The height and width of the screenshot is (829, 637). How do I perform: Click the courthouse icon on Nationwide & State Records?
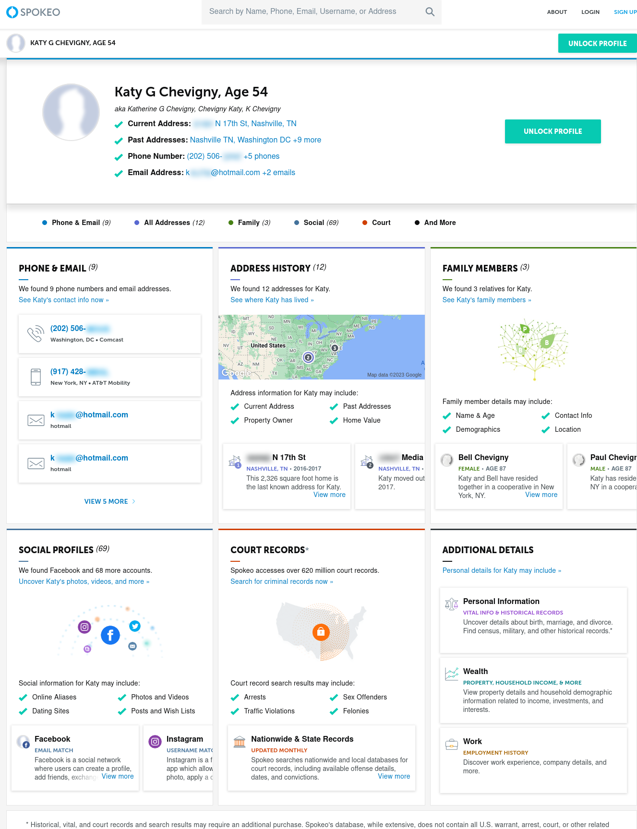pos(239,742)
